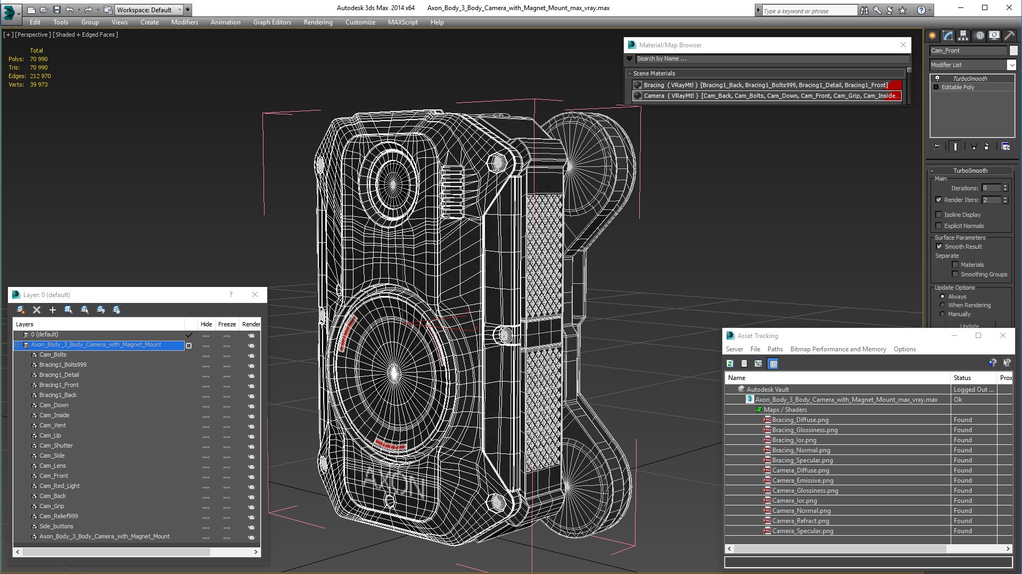Click Configure Modifier Sets icon
1022x574 pixels.
1005,147
